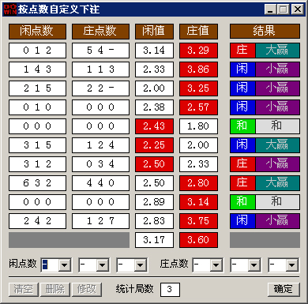Click the 确定 button
Image resolution: width=308 pixels, height=304 pixels.
click(x=284, y=289)
